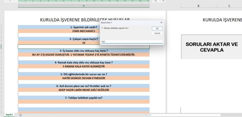The image size is (242, 117).
Task: Select column A header
Action: [84, 6]
